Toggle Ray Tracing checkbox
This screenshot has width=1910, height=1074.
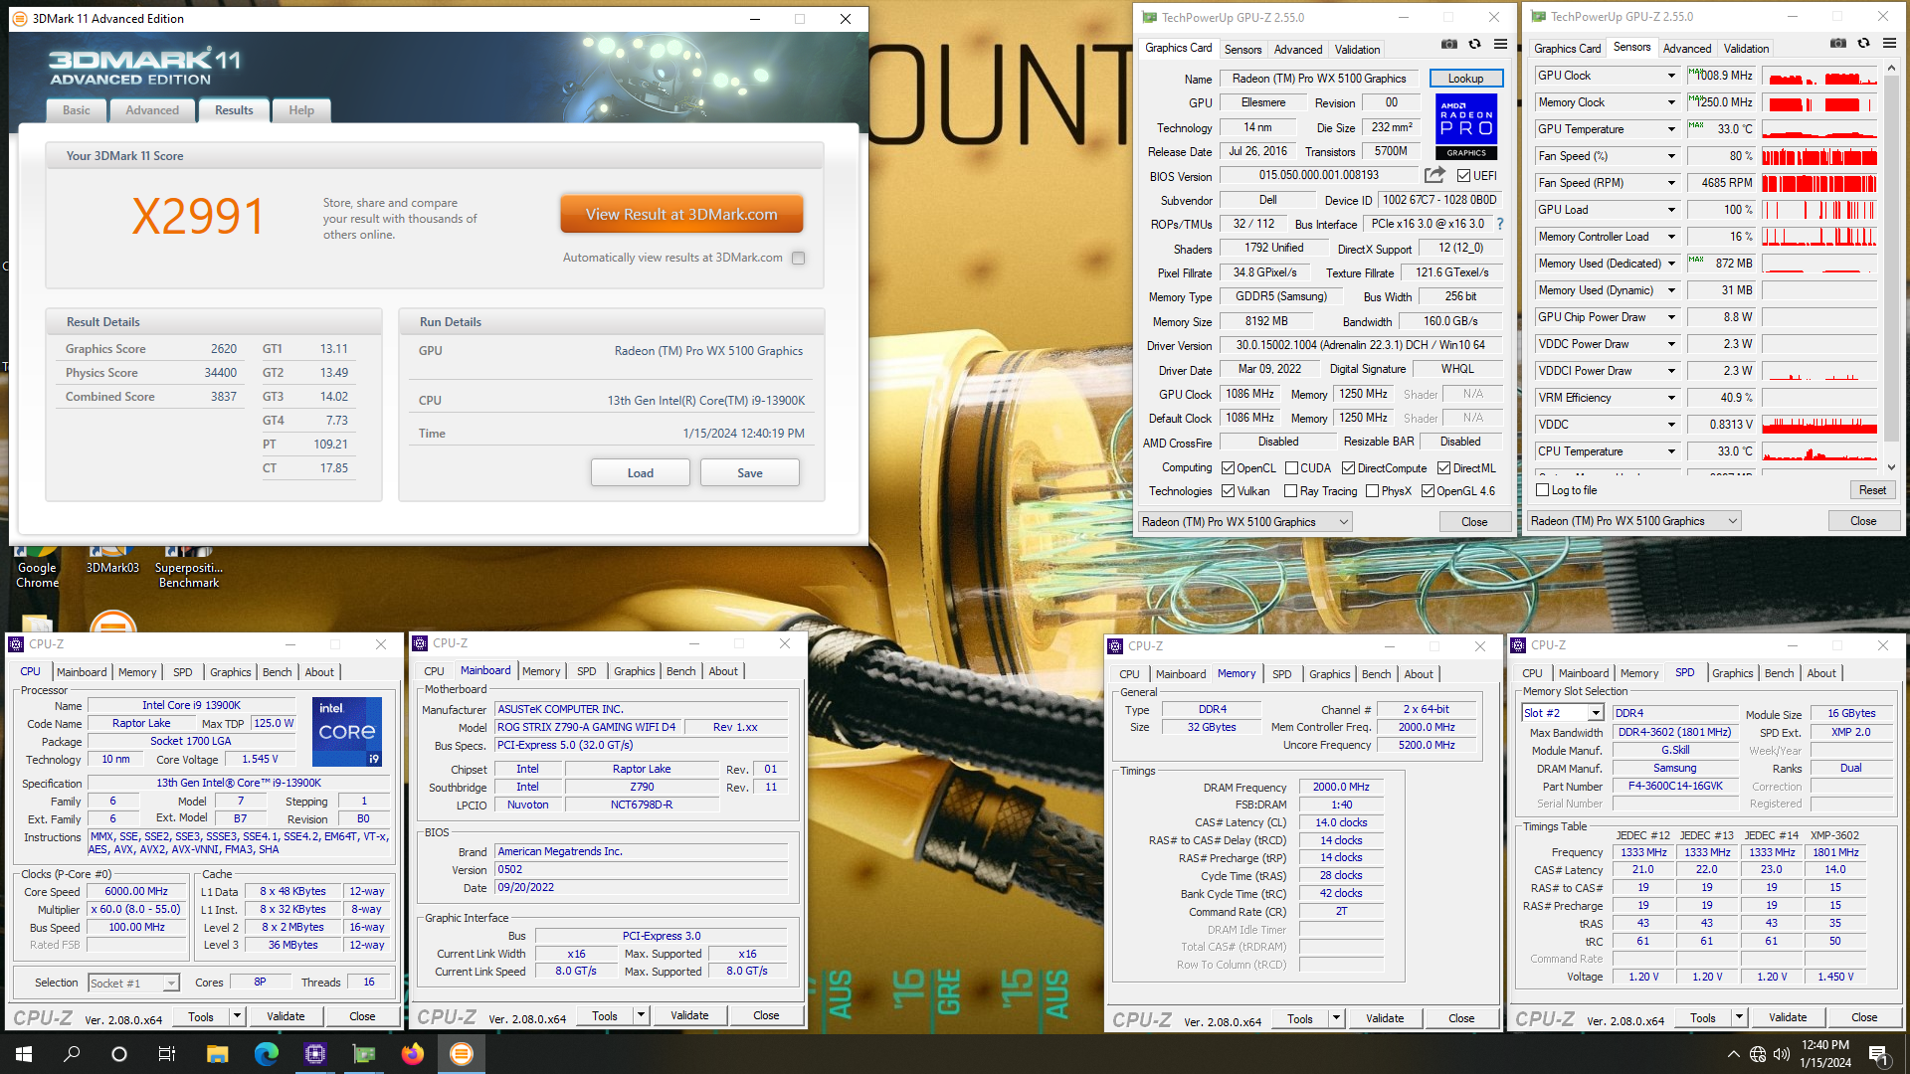(x=1290, y=491)
